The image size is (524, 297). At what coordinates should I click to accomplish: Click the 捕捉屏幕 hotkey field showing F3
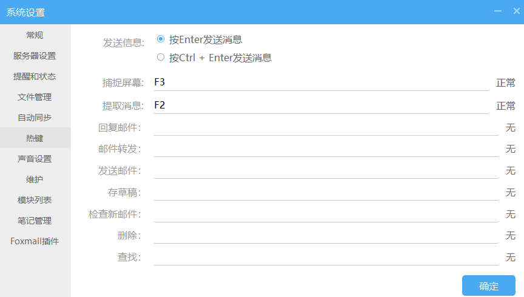pyautogui.click(x=321, y=83)
